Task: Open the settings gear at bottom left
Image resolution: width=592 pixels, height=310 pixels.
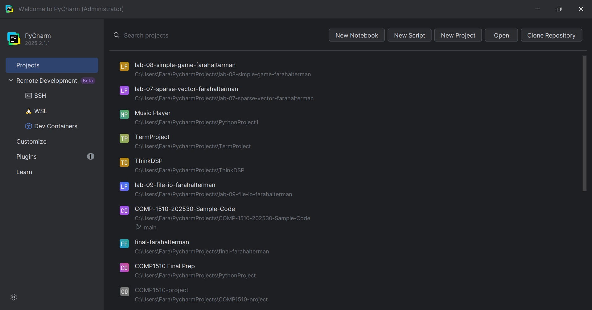Action: (x=14, y=297)
